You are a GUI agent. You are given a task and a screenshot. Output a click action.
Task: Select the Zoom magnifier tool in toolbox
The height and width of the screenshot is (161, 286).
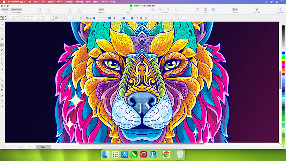(x=2, y=39)
